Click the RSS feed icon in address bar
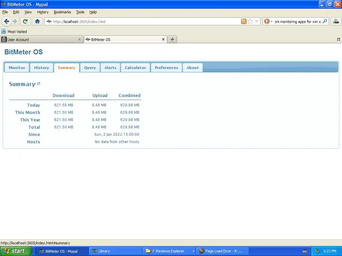 point(243,21)
